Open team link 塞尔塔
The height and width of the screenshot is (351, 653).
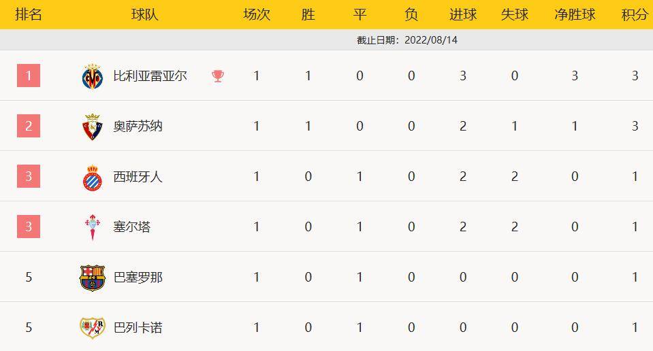(131, 227)
